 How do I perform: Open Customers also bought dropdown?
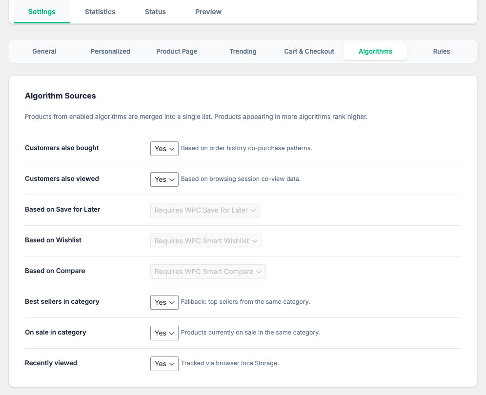(164, 149)
